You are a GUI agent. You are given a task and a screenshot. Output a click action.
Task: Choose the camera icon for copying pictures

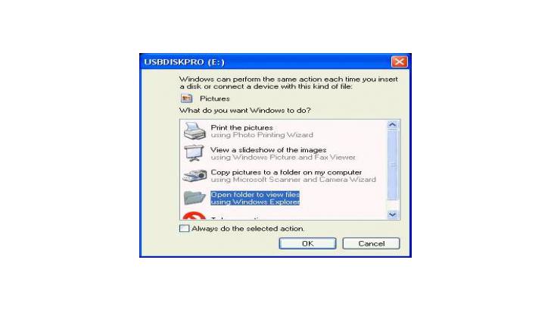(x=195, y=176)
